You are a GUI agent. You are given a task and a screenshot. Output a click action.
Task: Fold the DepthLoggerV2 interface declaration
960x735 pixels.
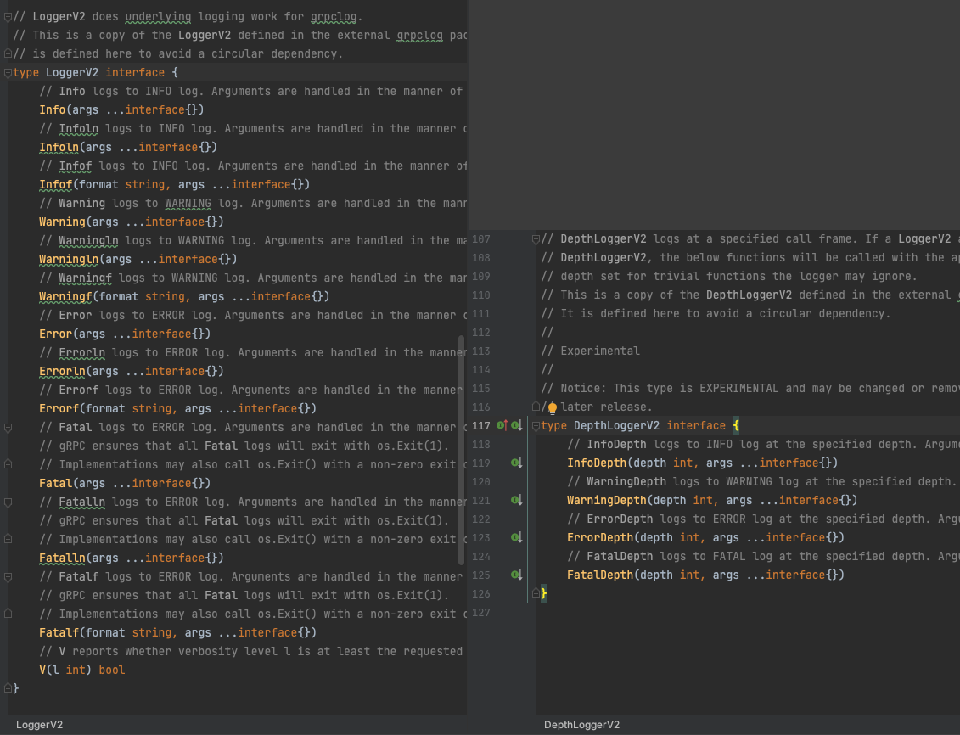click(536, 425)
